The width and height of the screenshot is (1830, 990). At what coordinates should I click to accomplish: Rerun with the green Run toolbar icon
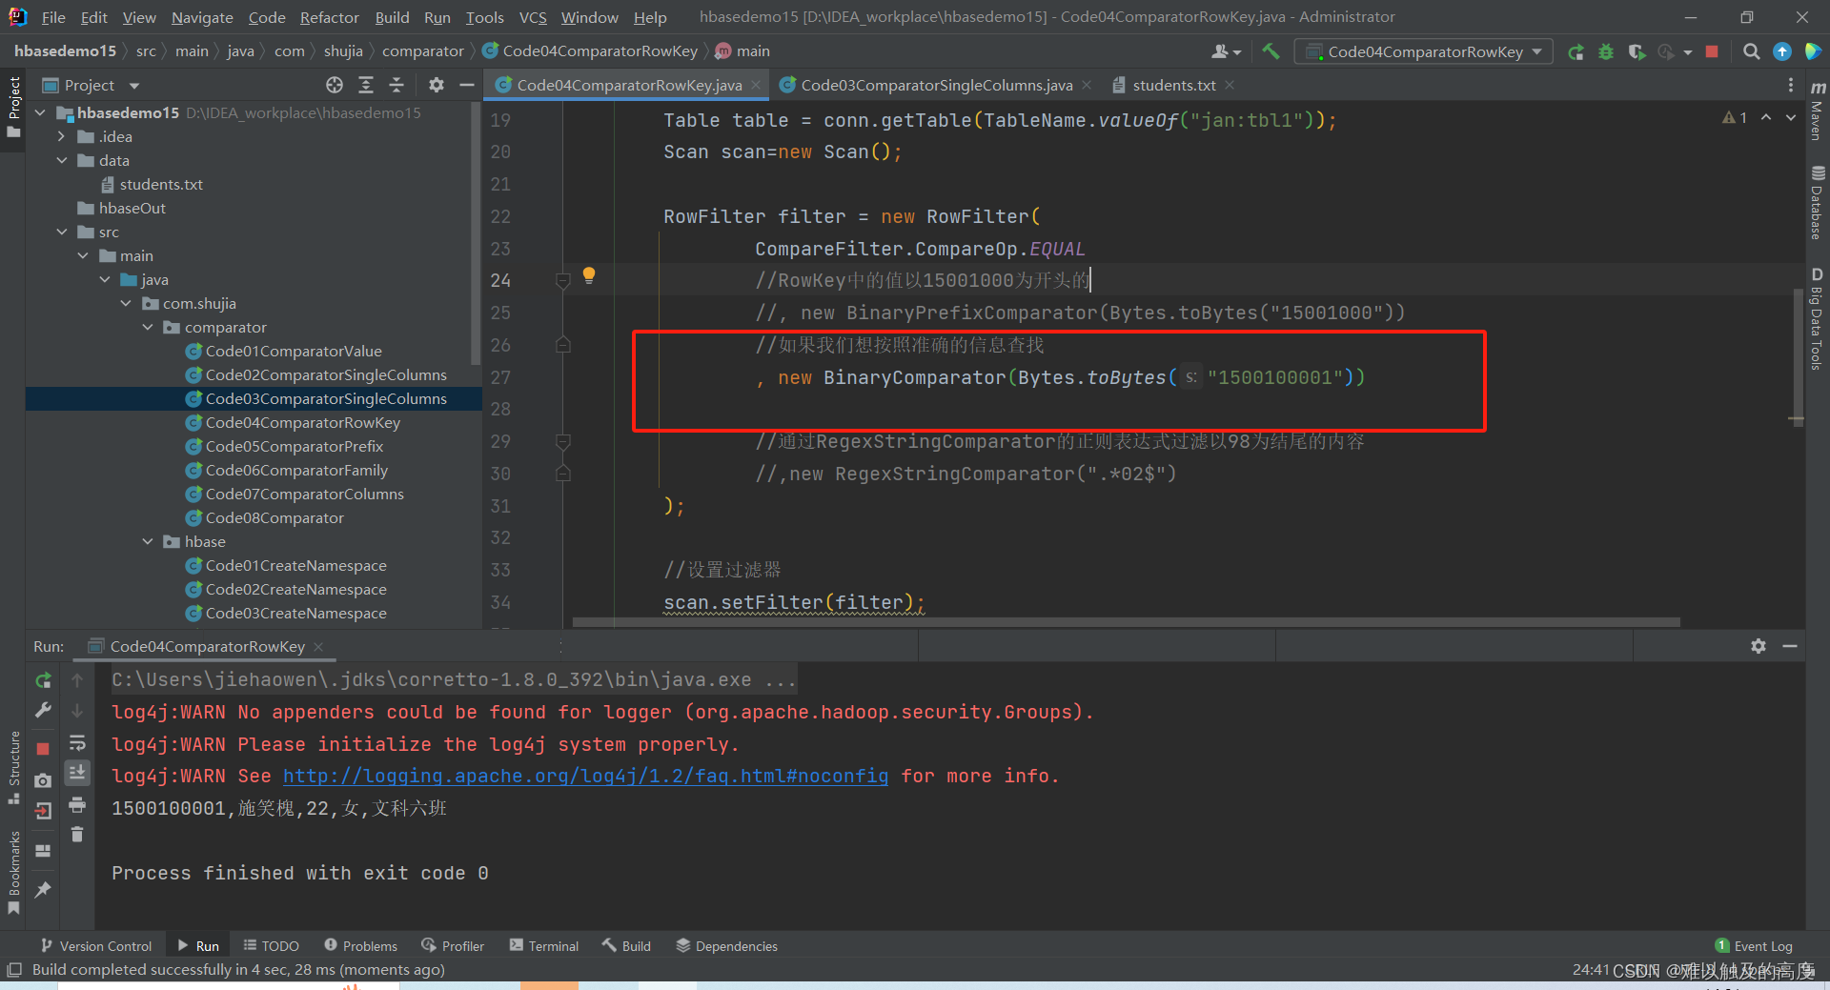[x=1576, y=51]
